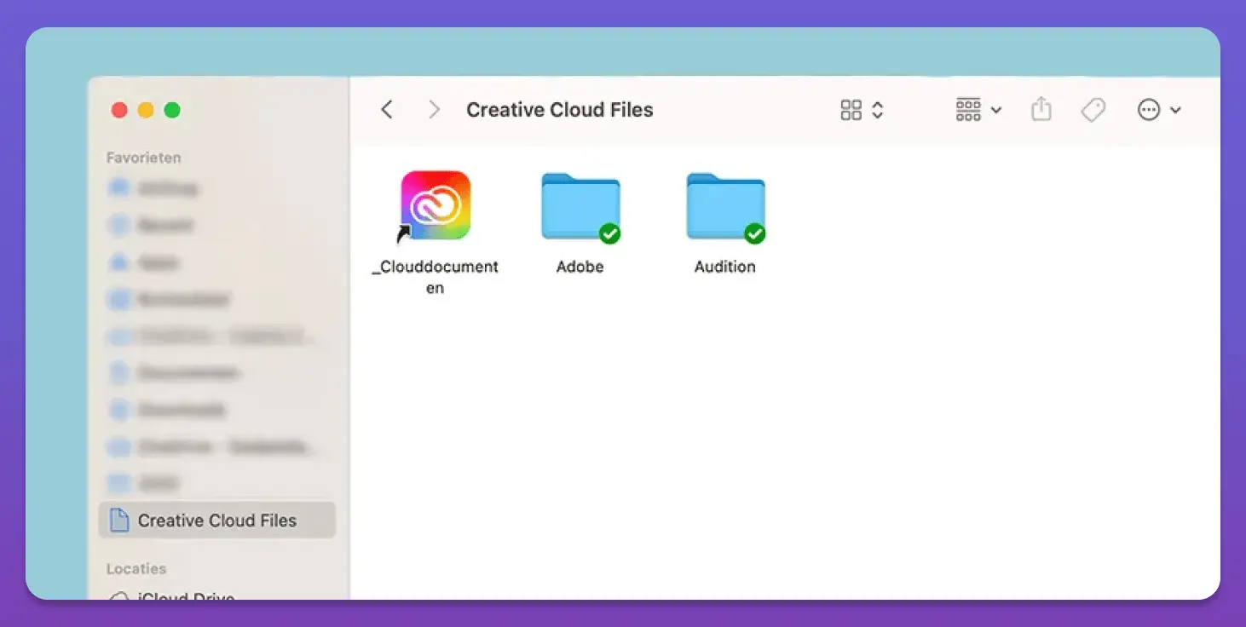Click green sync checkmark on Adobe folder

[609, 233]
